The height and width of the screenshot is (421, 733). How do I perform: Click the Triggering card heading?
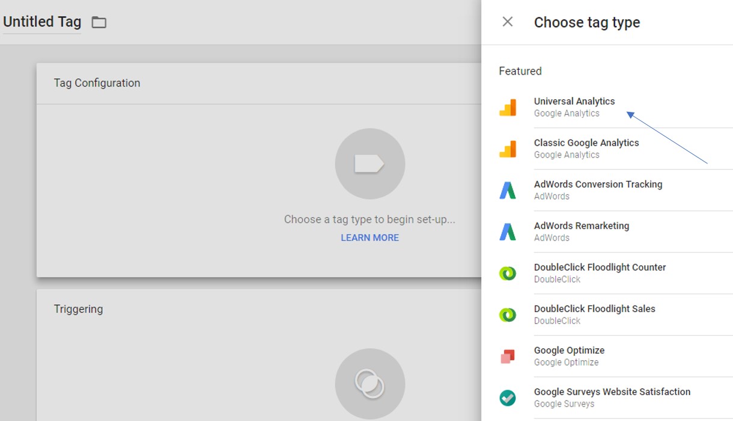click(x=78, y=309)
